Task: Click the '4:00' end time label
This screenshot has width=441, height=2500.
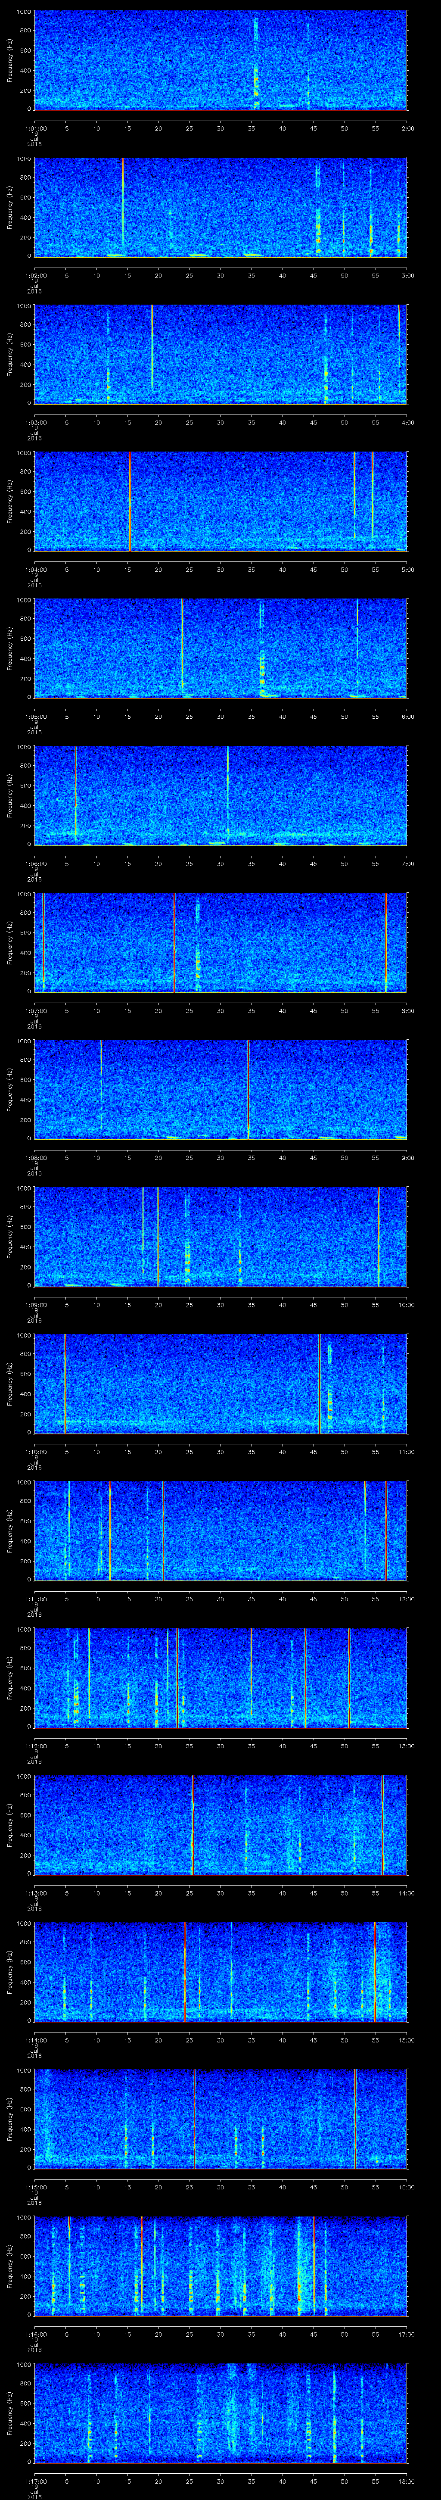Action: click(x=408, y=422)
